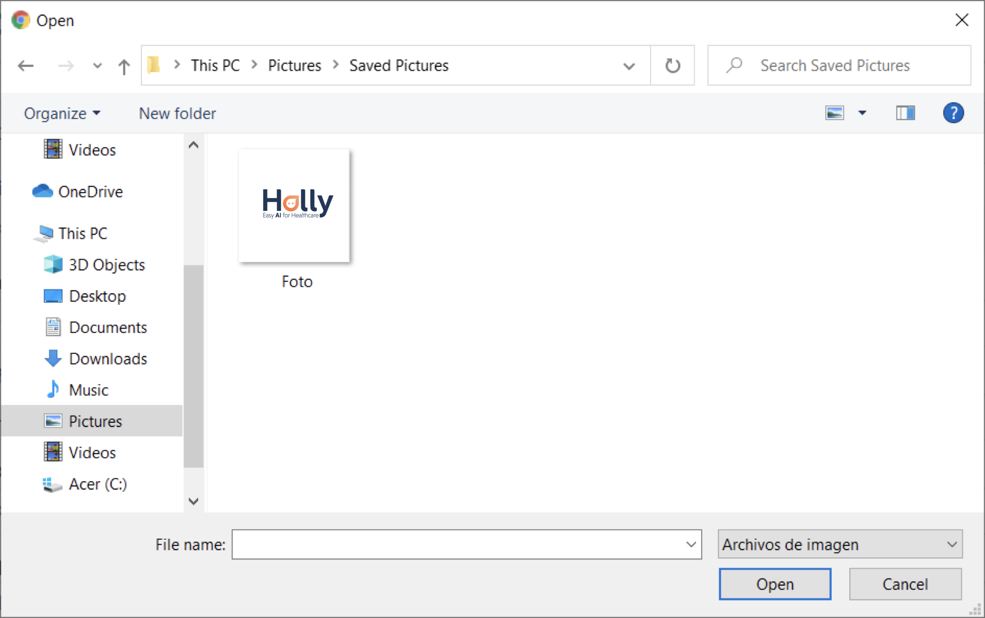Click the sidebar scroll up arrow
This screenshot has width=985, height=618.
(193, 145)
